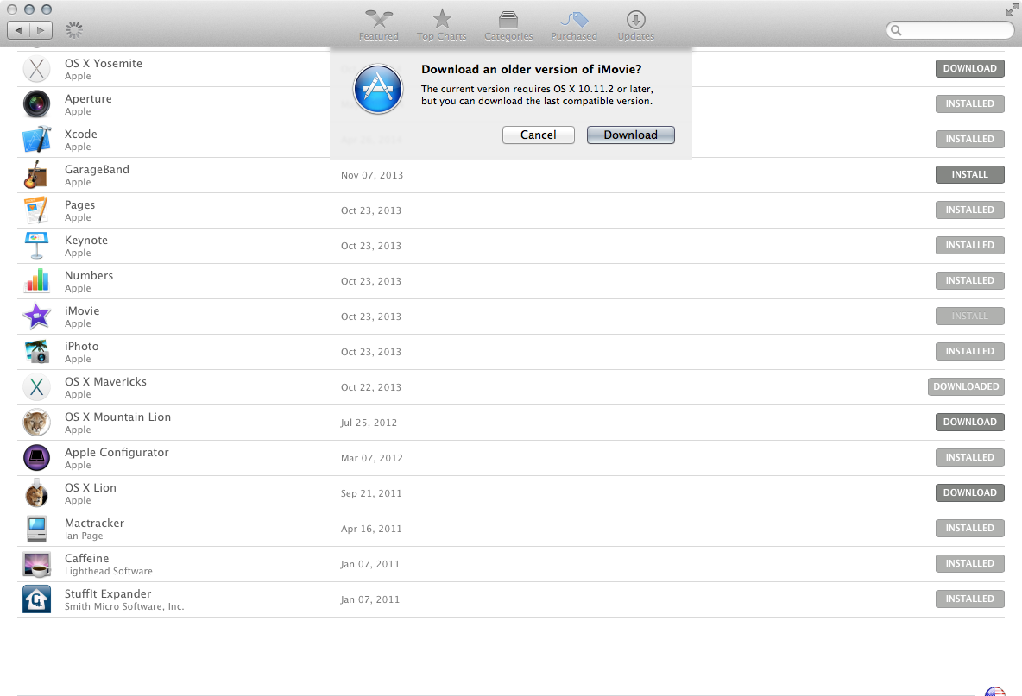Download OS X Mountain Lion
Screen dimensions: 1022x696
[x=970, y=422]
